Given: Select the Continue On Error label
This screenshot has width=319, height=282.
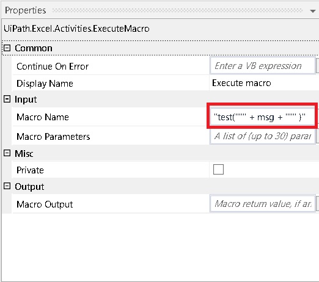Looking at the screenshot, I should tap(53, 67).
